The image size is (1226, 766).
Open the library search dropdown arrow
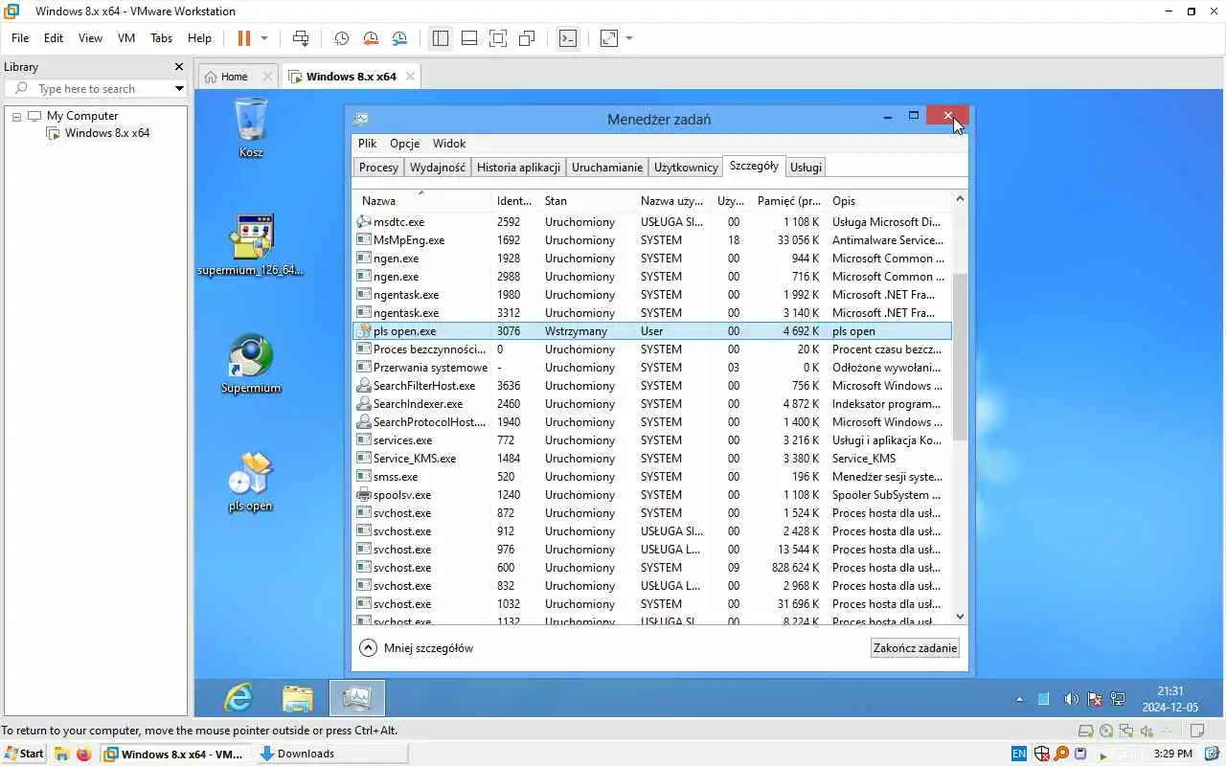[179, 89]
